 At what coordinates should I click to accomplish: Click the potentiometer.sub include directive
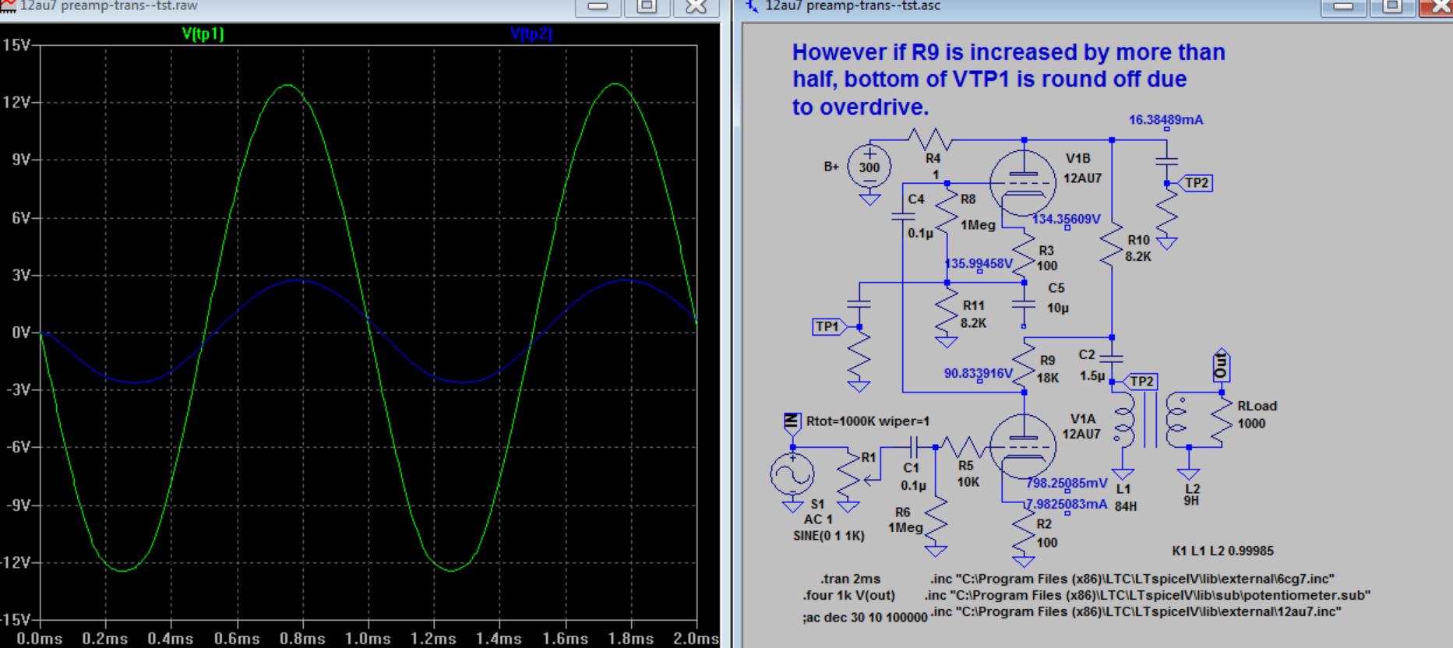tap(1148, 595)
